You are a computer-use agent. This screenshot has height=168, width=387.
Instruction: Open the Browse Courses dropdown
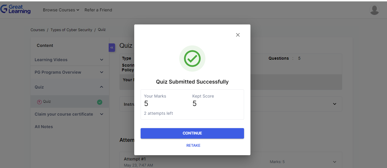[x=61, y=10]
